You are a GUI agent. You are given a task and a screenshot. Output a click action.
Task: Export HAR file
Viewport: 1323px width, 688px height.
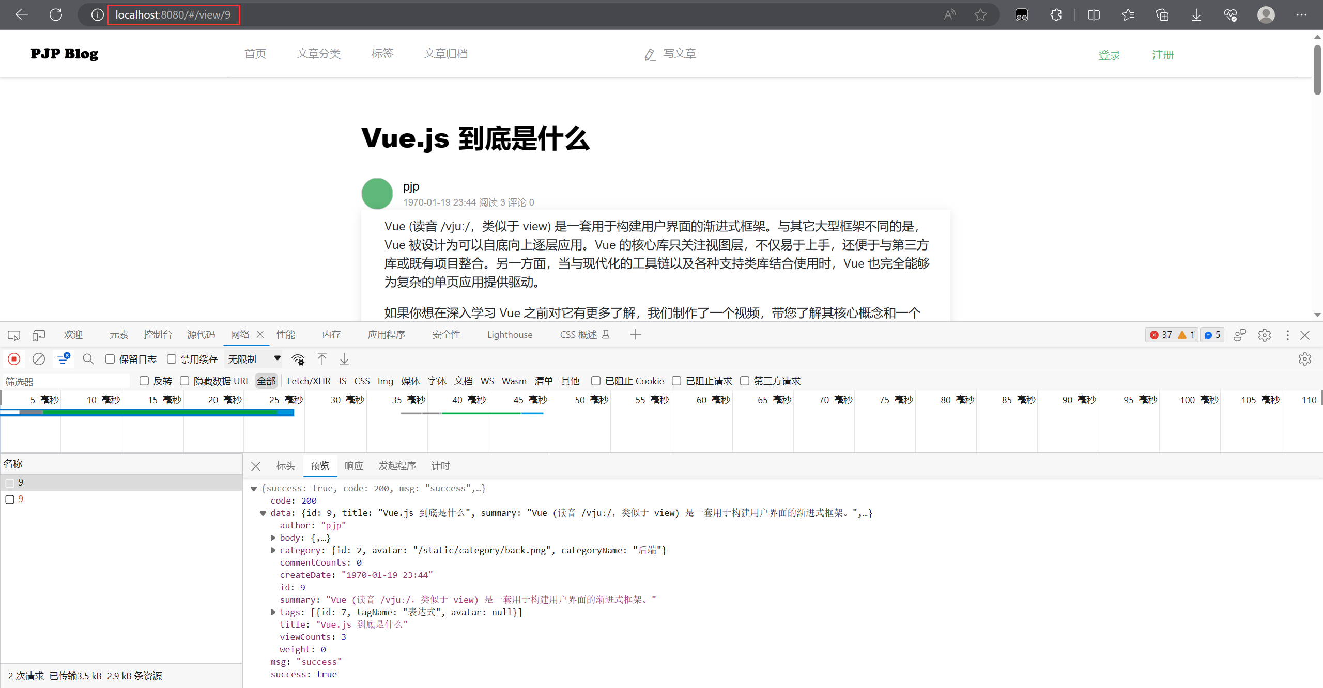click(x=343, y=358)
